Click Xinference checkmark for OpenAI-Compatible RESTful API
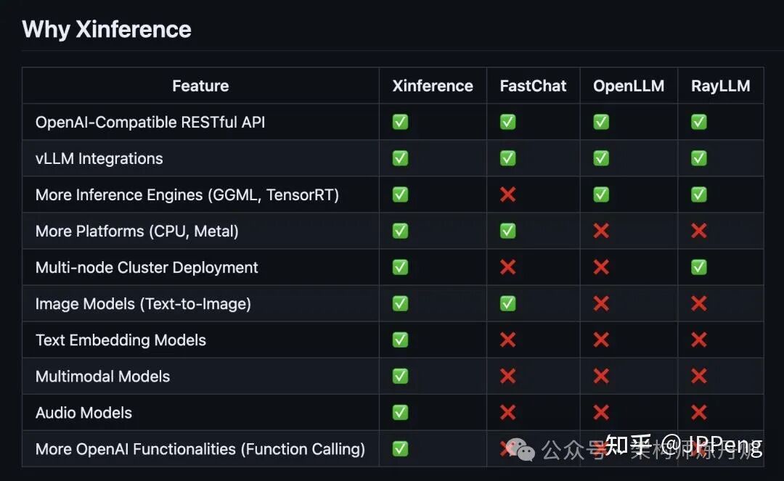Viewport: 784px width, 481px height. point(400,122)
